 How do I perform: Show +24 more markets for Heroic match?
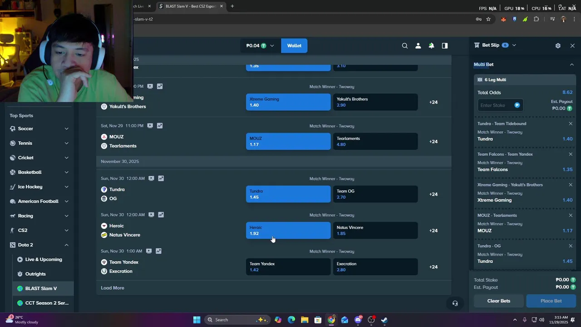(433, 230)
